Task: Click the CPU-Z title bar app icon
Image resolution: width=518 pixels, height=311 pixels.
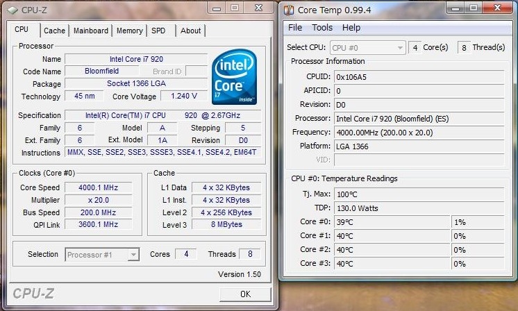Action: [12, 10]
